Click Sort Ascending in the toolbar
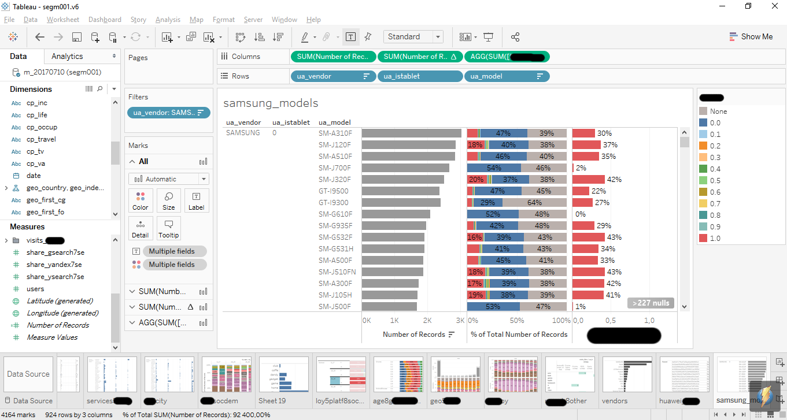The width and height of the screenshot is (787, 420). click(x=260, y=37)
